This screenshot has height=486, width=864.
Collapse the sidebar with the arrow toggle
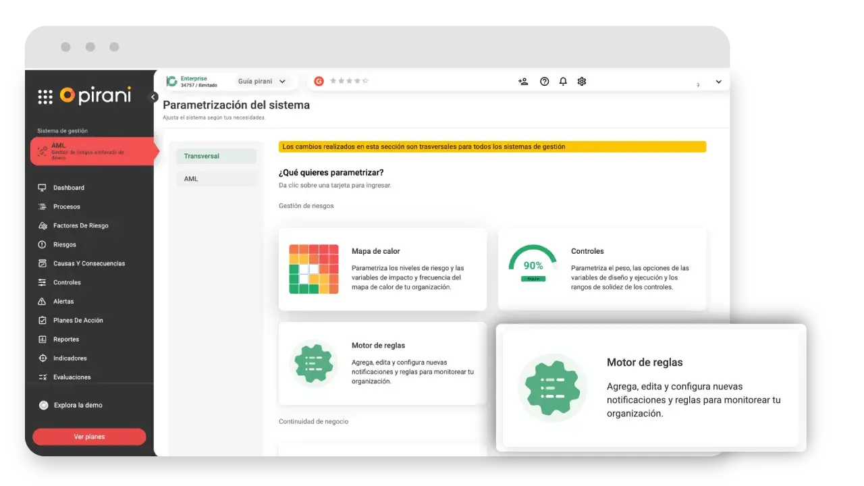(153, 97)
